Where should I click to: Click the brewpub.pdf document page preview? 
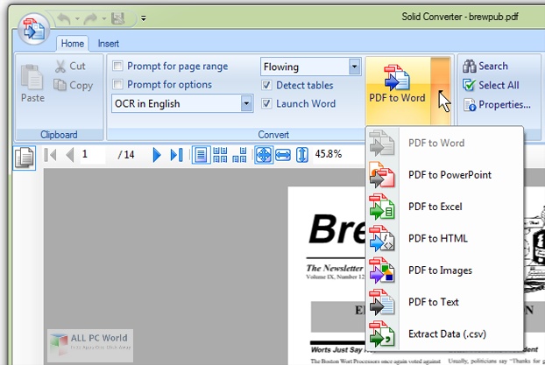coord(327,276)
